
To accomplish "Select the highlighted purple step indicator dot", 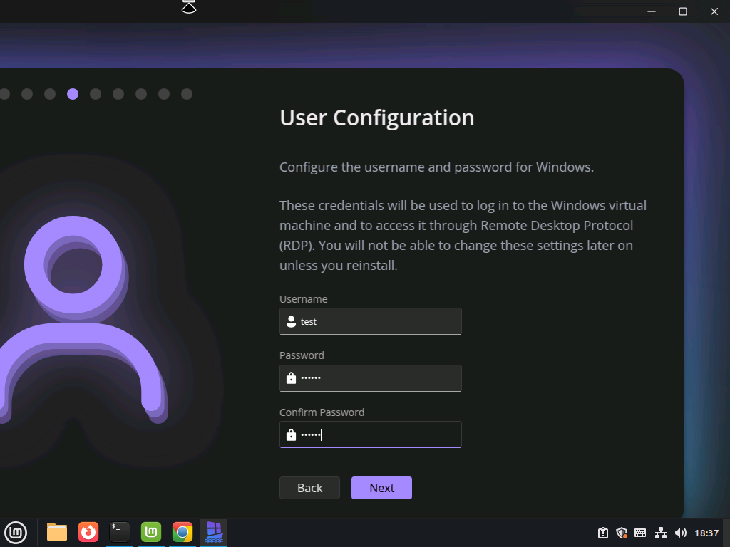I will (73, 94).
